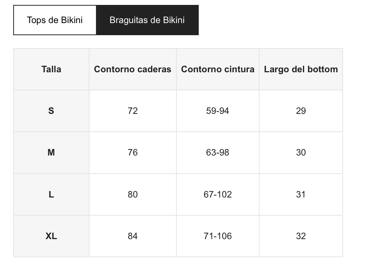Click hip value 80 for size L
Image resolution: width=368 pixels, height=269 pixels.
coord(133,194)
